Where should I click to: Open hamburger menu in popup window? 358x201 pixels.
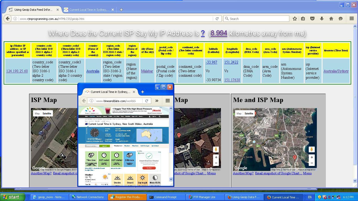point(168,101)
